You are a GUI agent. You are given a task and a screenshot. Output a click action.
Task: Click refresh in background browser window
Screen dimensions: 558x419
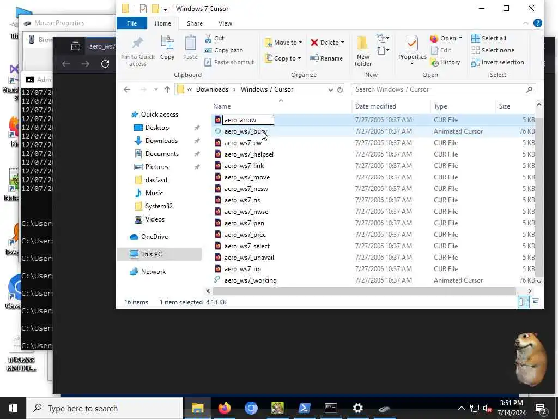click(105, 64)
